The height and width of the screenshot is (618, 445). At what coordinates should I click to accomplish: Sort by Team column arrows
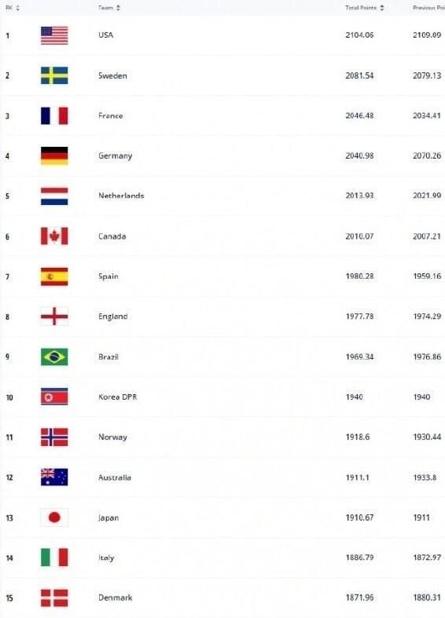pyautogui.click(x=118, y=8)
